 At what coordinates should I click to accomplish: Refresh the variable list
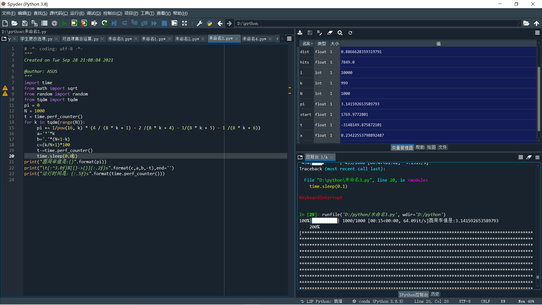(350, 33)
